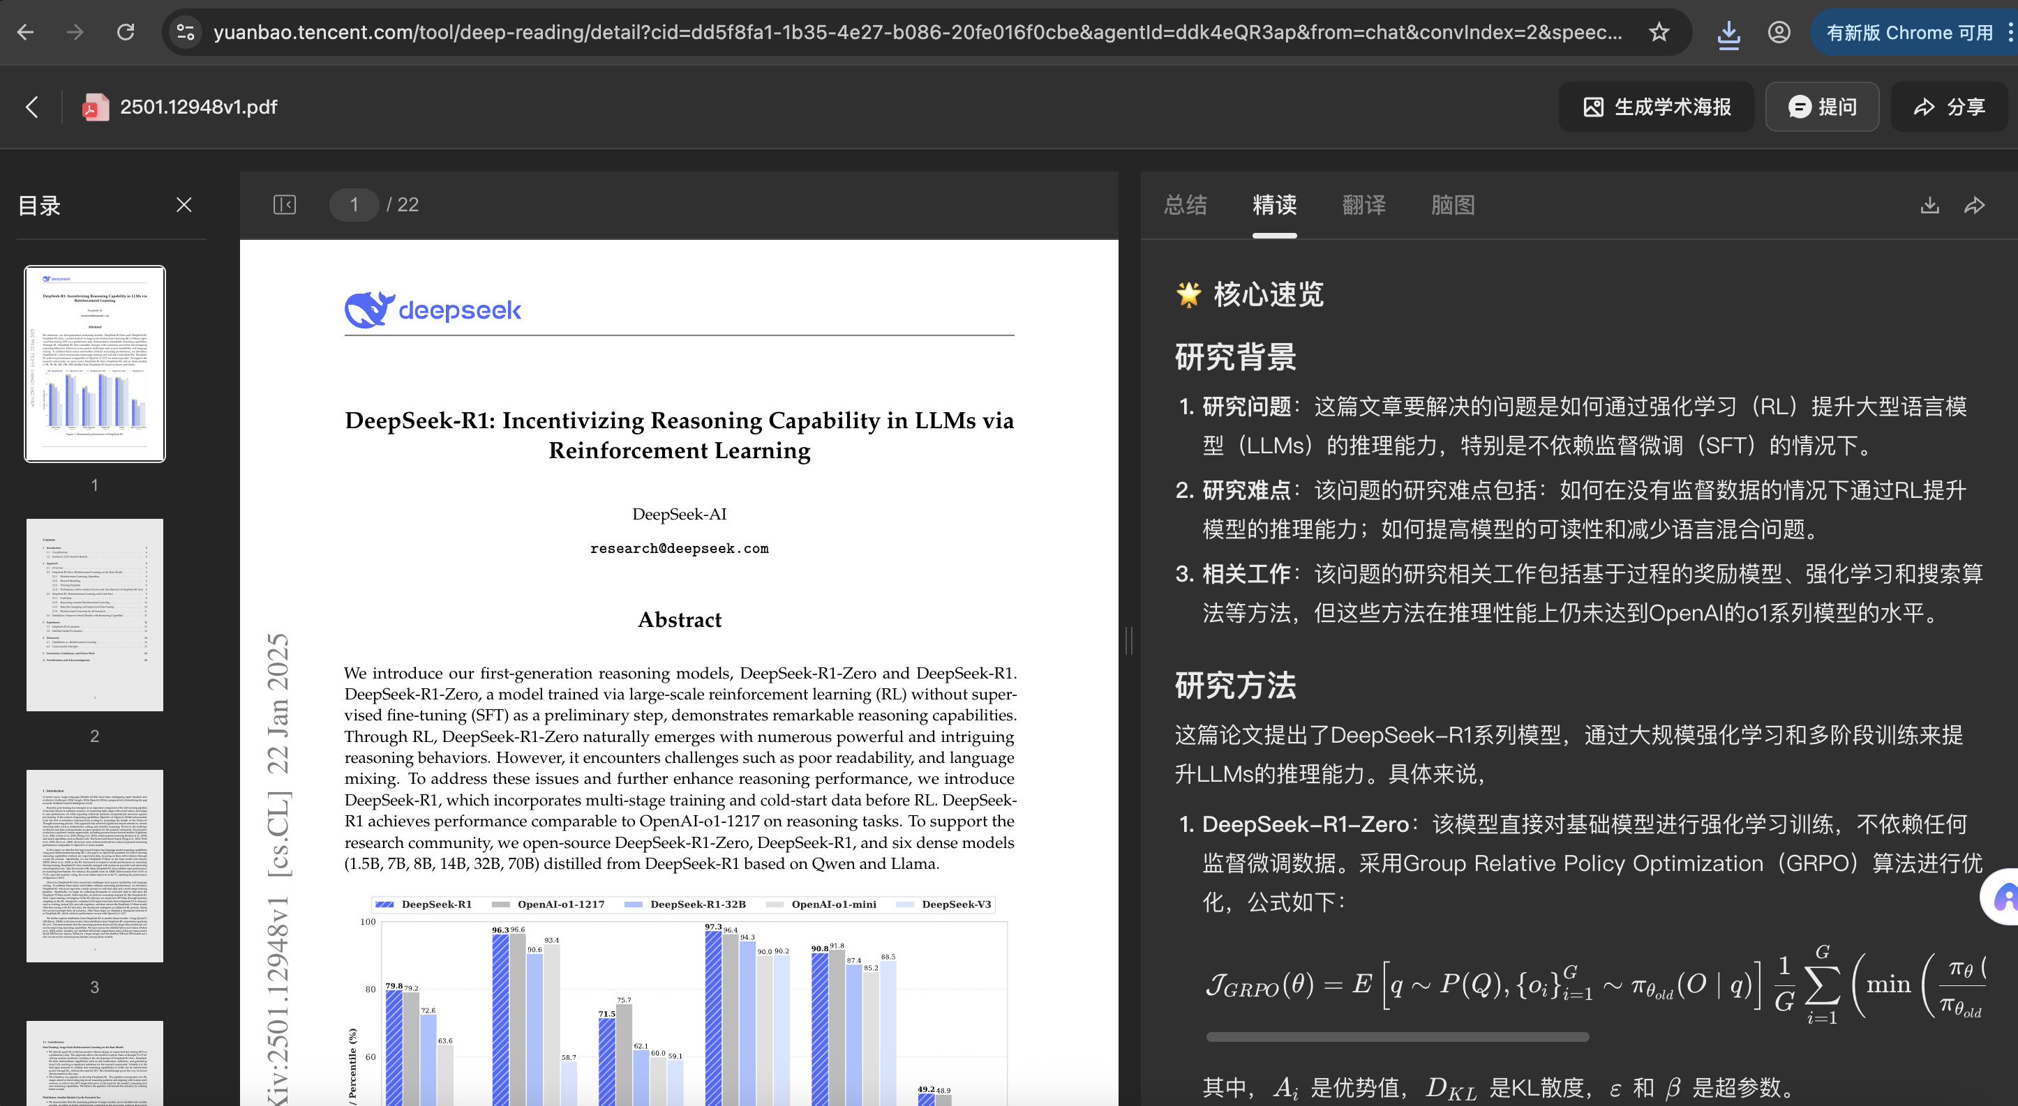This screenshot has height=1106, width=2018.
Task: Open Chrome profile icon
Action: click(1779, 32)
